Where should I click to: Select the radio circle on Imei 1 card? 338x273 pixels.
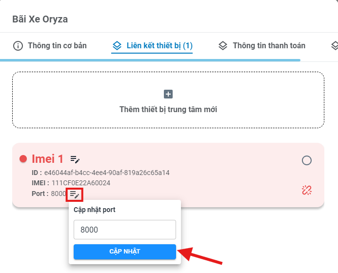(x=306, y=160)
